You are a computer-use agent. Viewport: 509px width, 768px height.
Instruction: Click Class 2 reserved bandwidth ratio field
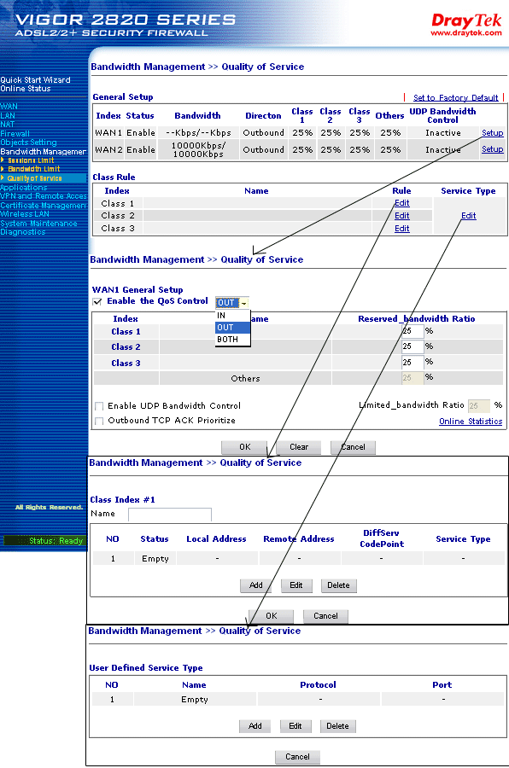[412, 346]
